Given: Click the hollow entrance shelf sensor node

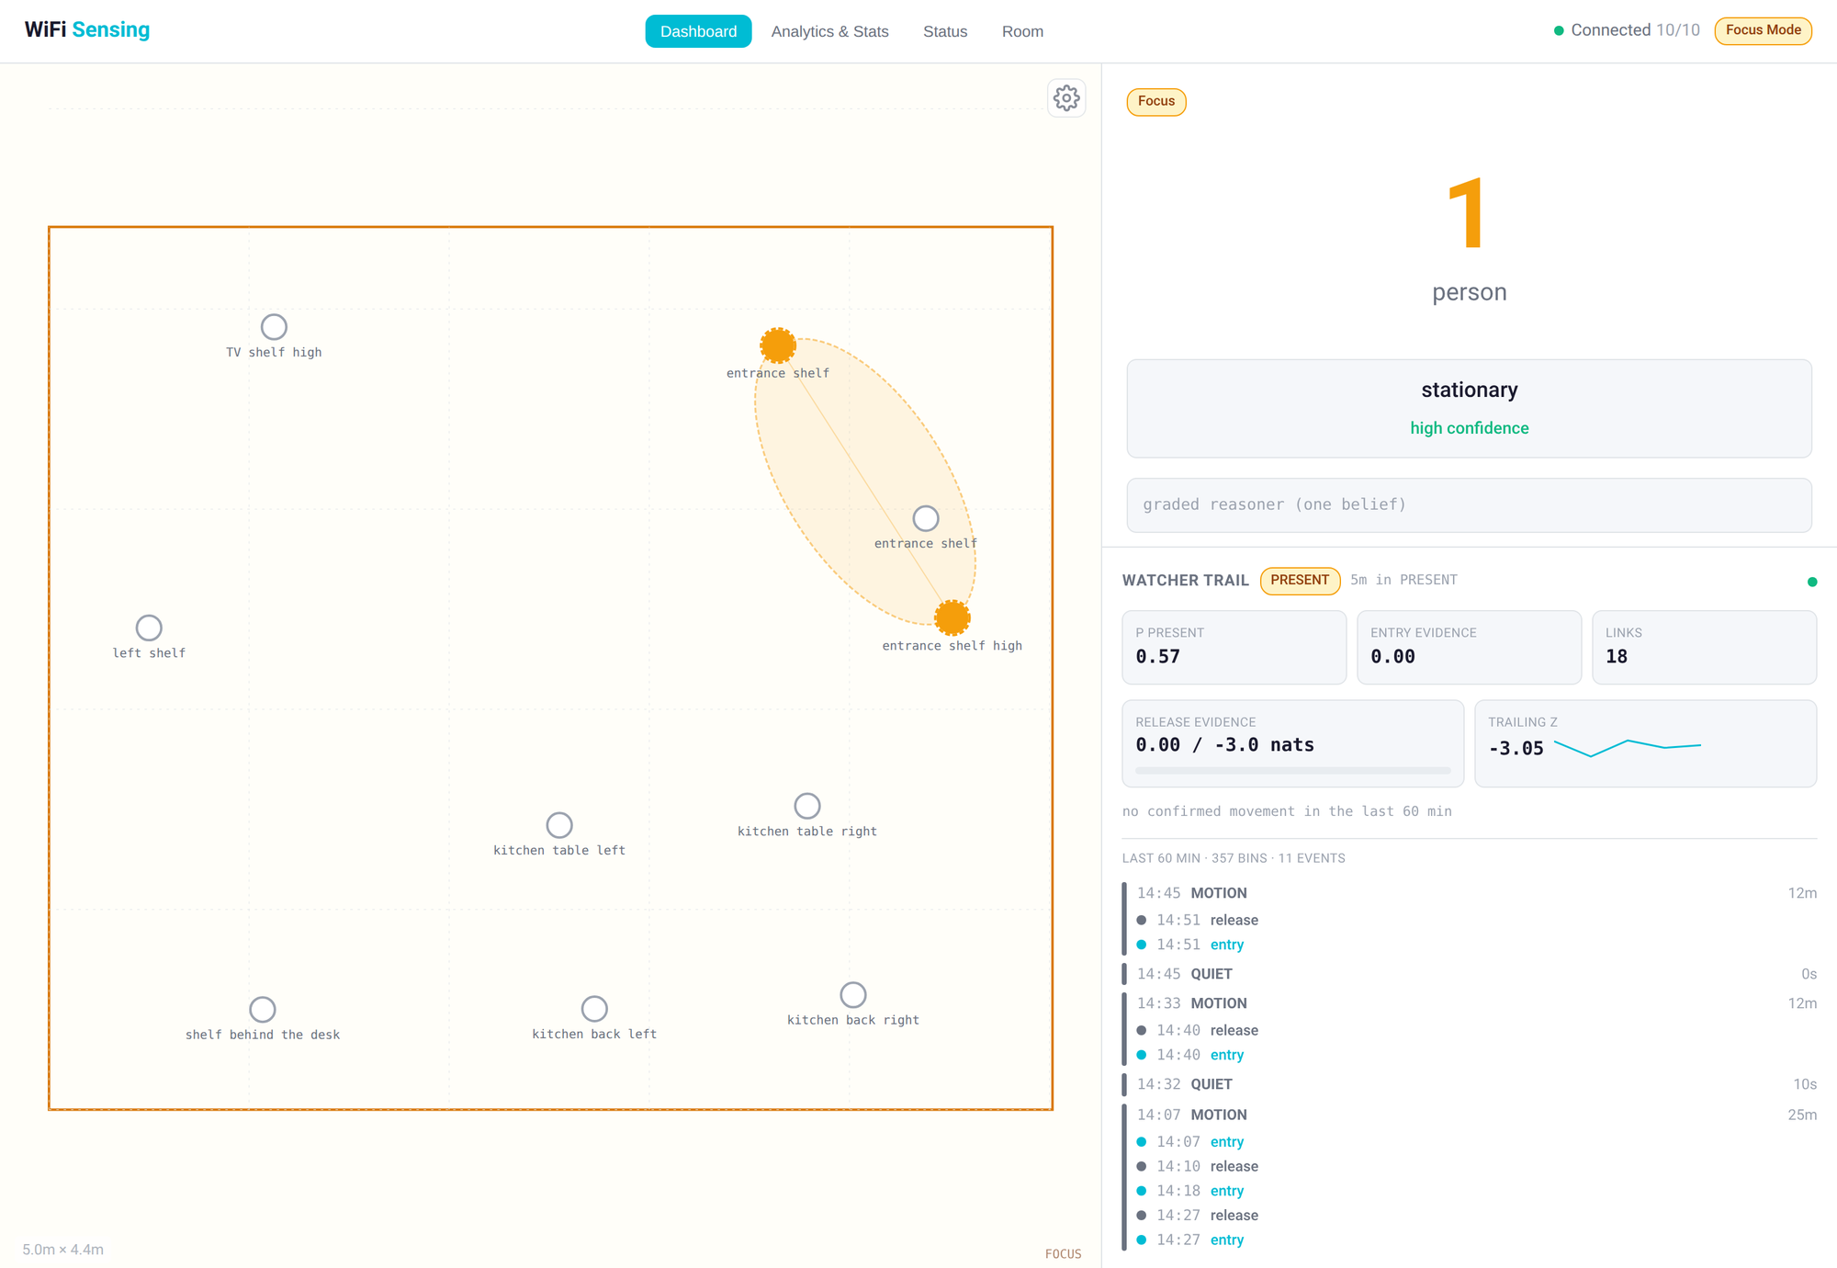Looking at the screenshot, I should [x=926, y=518].
